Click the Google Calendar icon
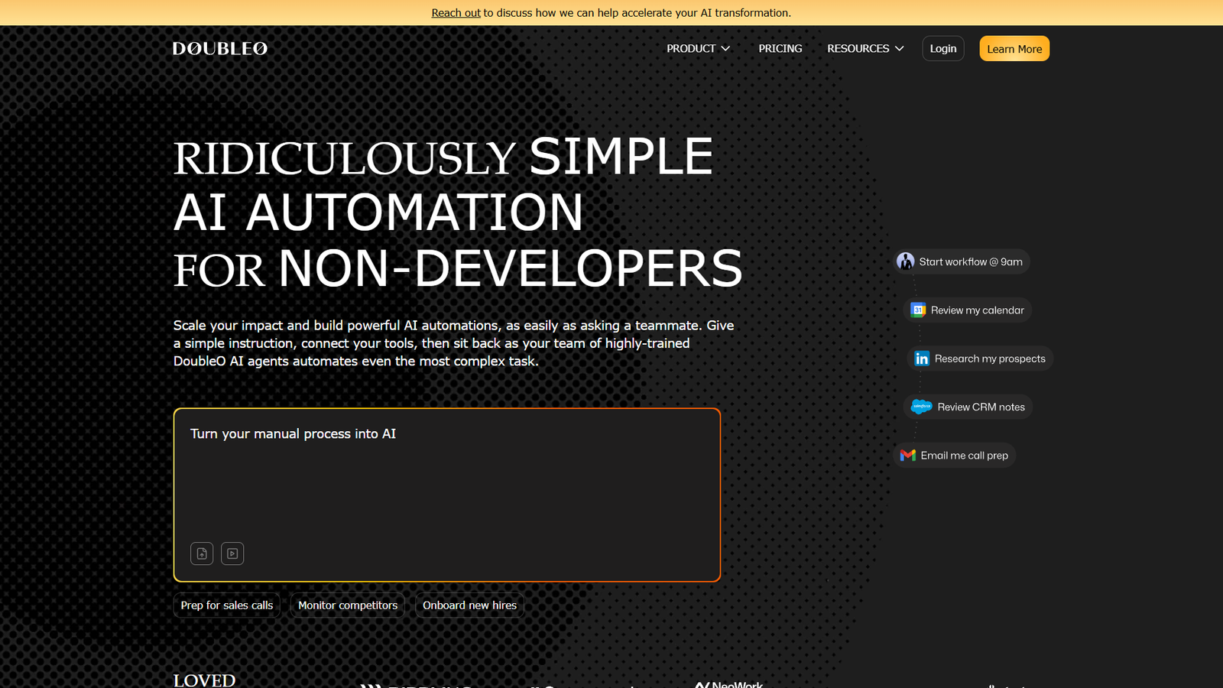Image resolution: width=1223 pixels, height=688 pixels. click(x=919, y=310)
